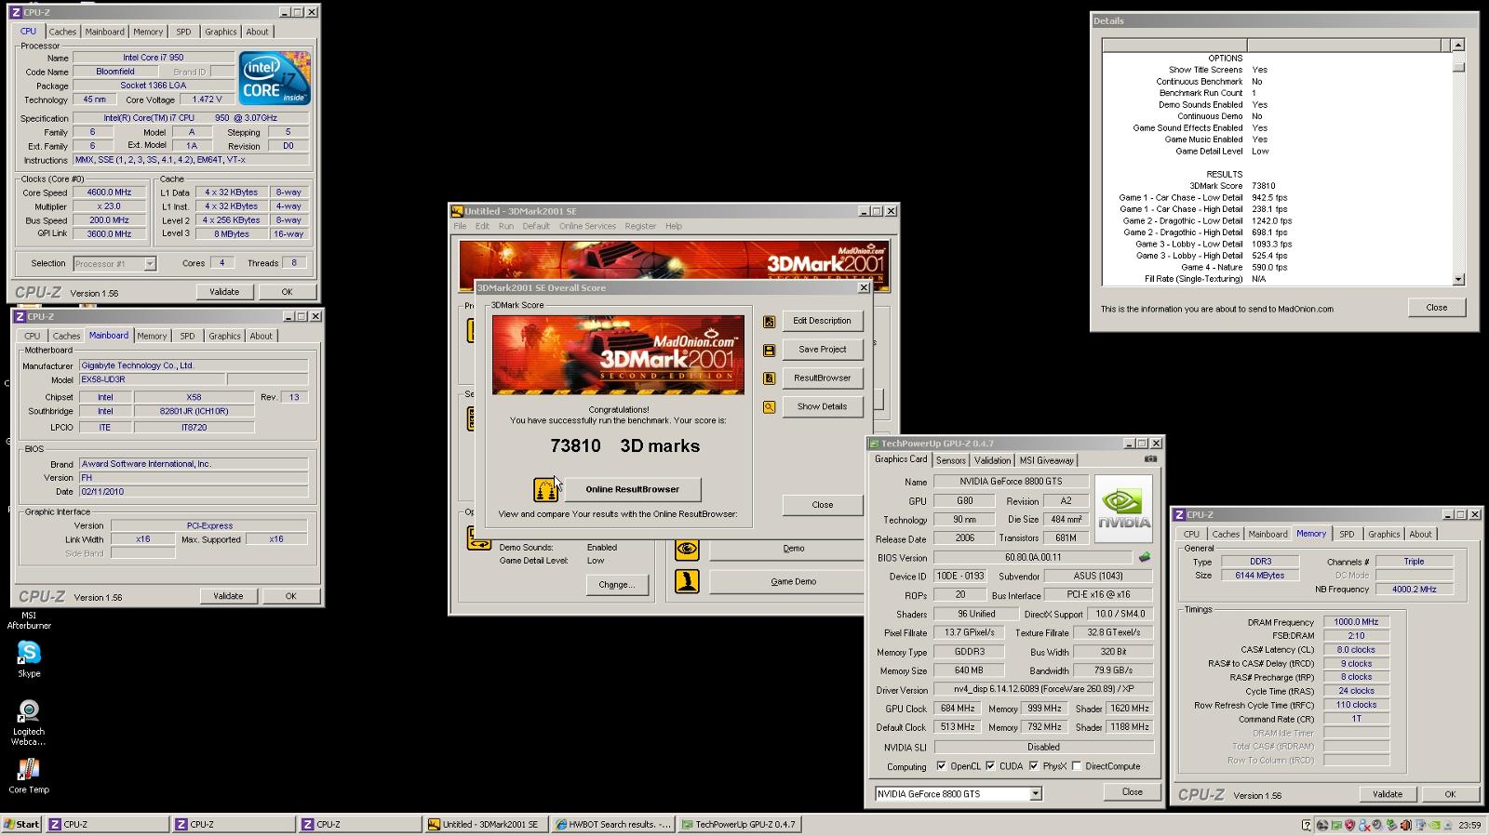The width and height of the screenshot is (1489, 836).
Task: Click the Game Demo joystick icon
Action: pos(687,581)
